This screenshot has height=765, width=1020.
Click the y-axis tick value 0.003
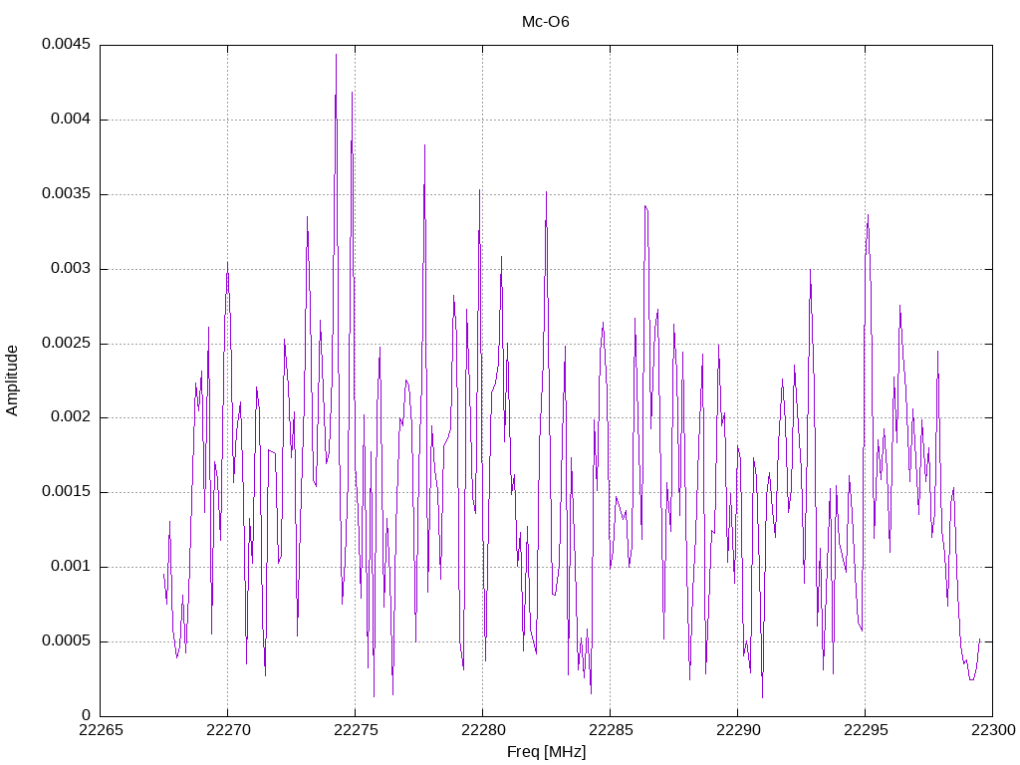click(x=71, y=269)
